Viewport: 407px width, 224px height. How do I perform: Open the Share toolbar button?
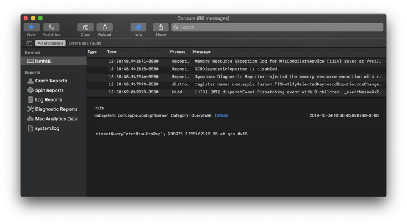[160, 27]
